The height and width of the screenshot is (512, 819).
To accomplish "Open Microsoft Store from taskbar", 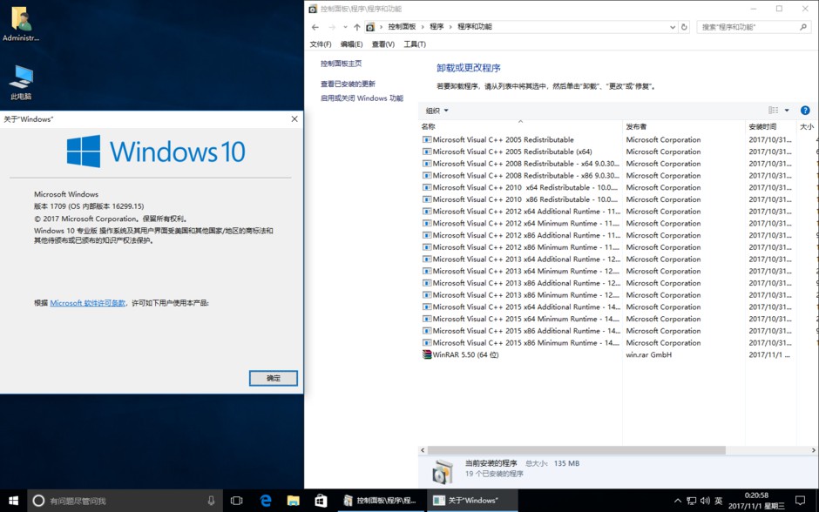I will [321, 501].
